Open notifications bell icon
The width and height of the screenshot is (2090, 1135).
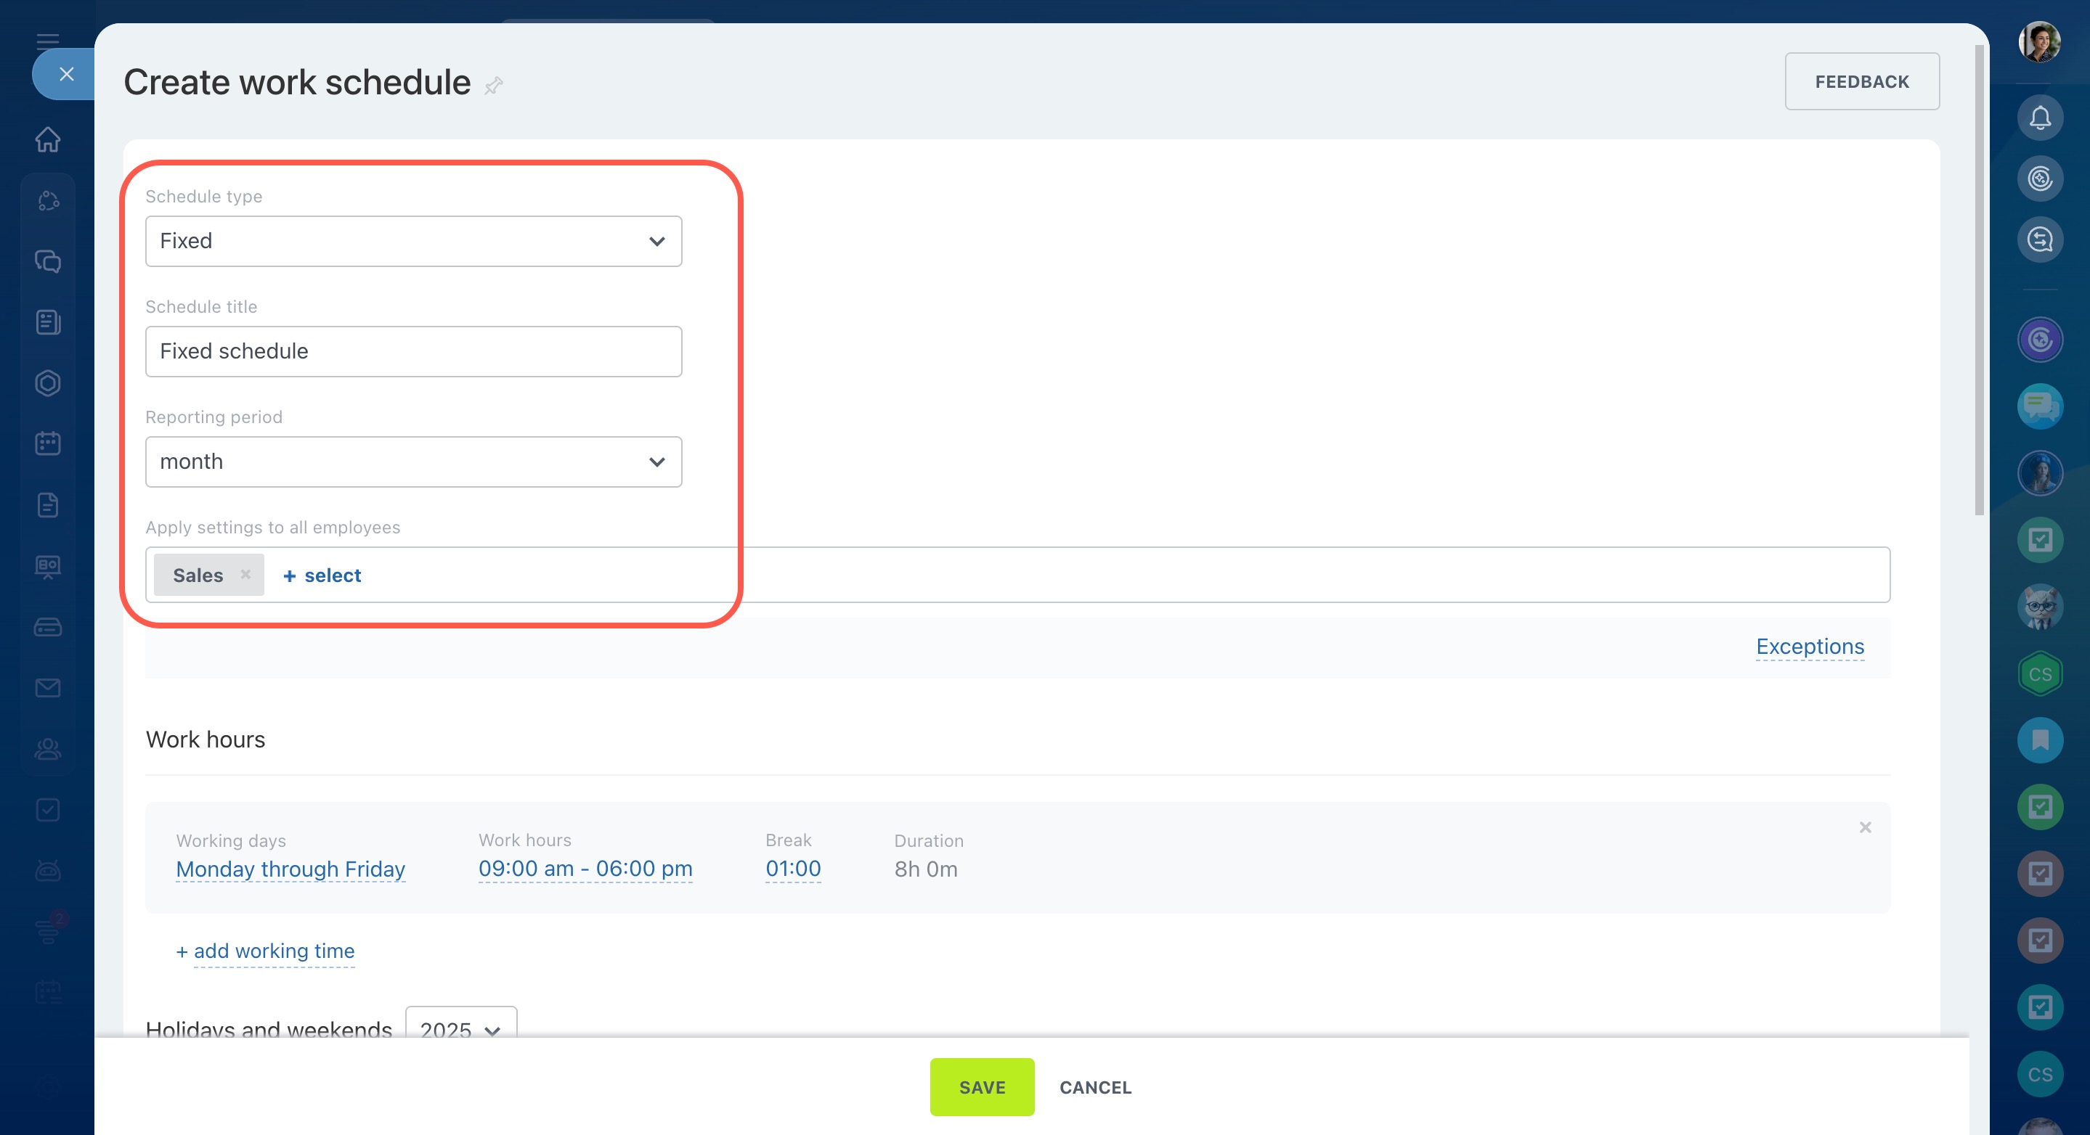coord(2040,118)
